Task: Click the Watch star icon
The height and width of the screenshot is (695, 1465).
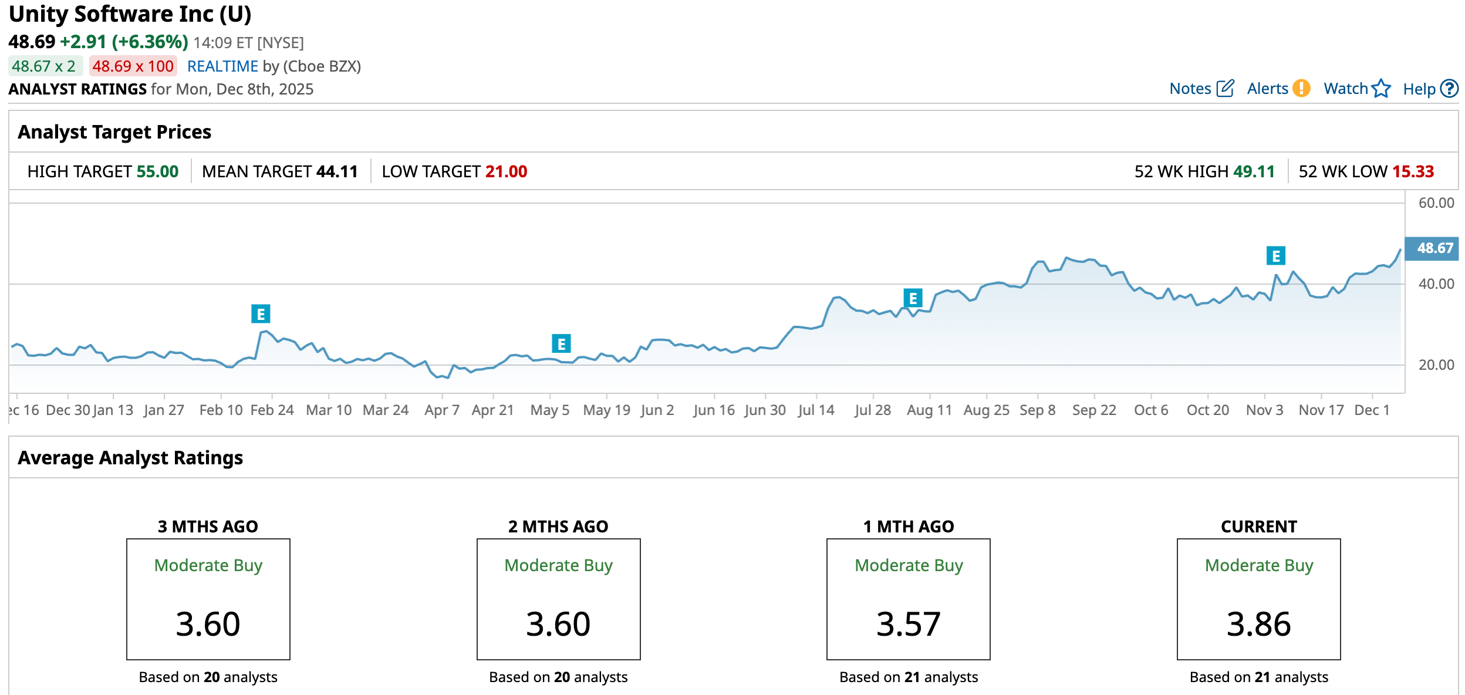Action: coord(1381,89)
